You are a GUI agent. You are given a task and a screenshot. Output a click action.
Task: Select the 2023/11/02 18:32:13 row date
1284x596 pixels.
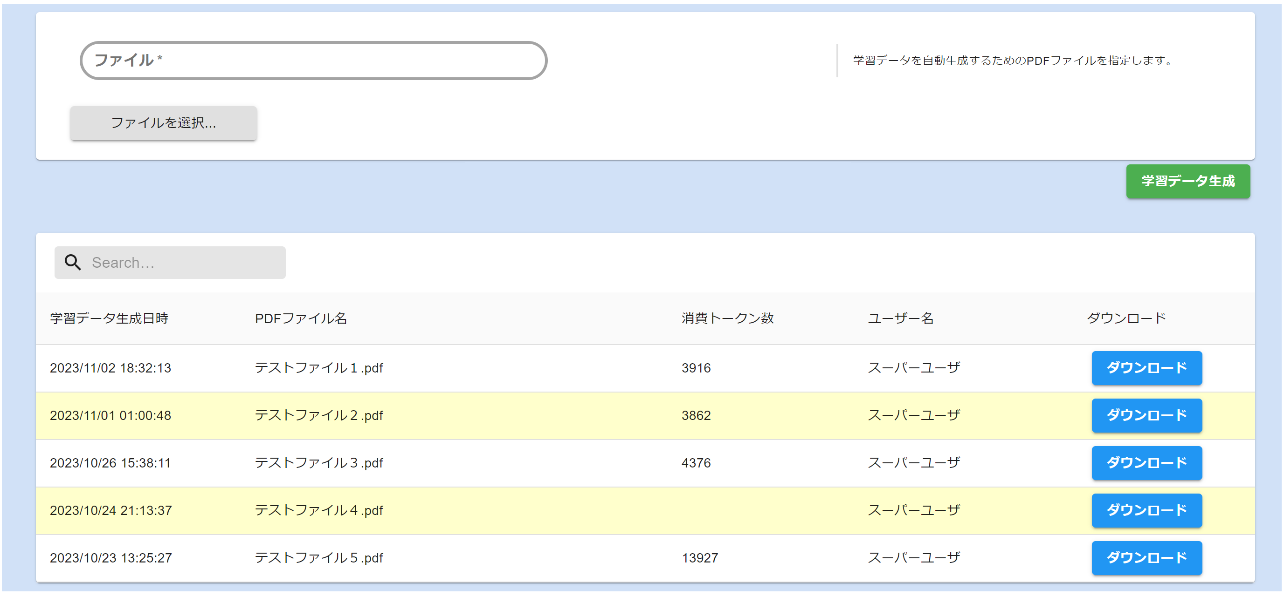click(110, 368)
